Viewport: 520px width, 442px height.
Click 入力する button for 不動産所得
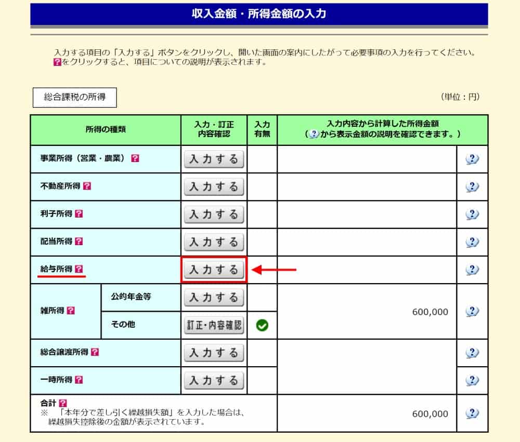point(214,186)
